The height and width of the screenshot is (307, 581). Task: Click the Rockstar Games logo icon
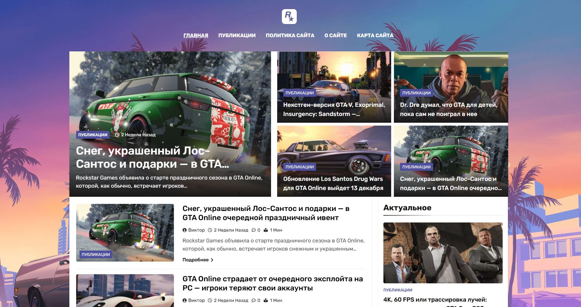tap(289, 17)
